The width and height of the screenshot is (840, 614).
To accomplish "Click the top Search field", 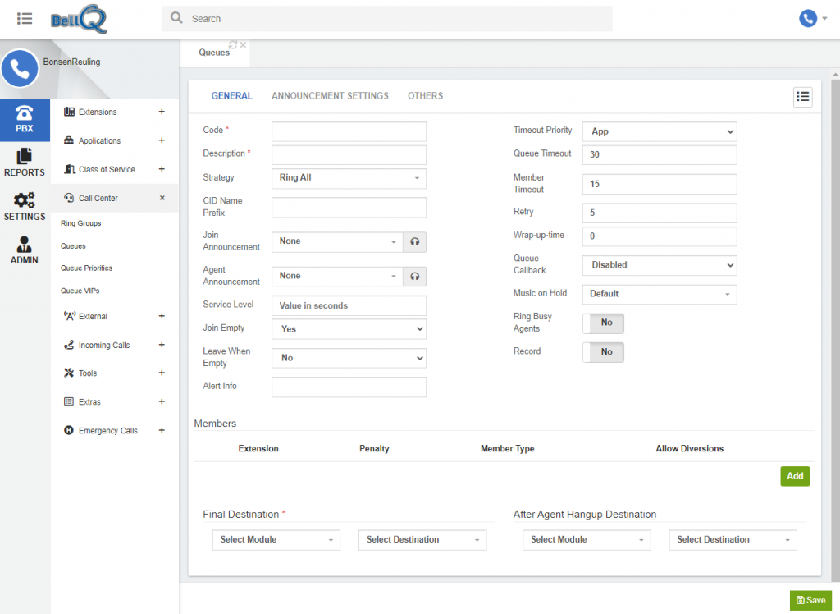I will click(387, 19).
